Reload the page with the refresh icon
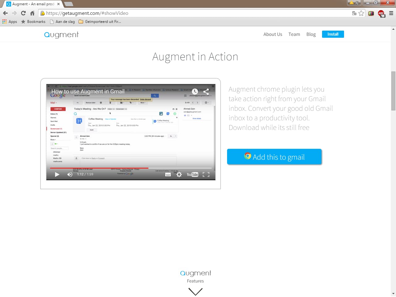Viewport: 396px width, 297px height. (23, 13)
